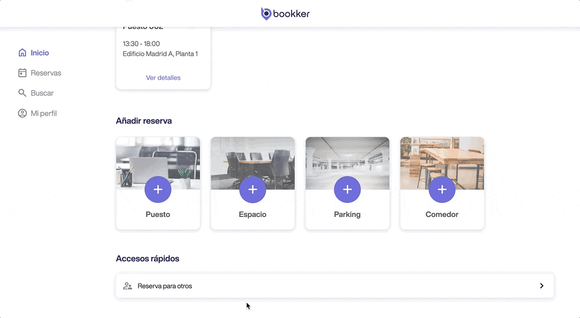Image resolution: width=580 pixels, height=318 pixels.
Task: Click the bookker logo in header
Action: click(285, 14)
